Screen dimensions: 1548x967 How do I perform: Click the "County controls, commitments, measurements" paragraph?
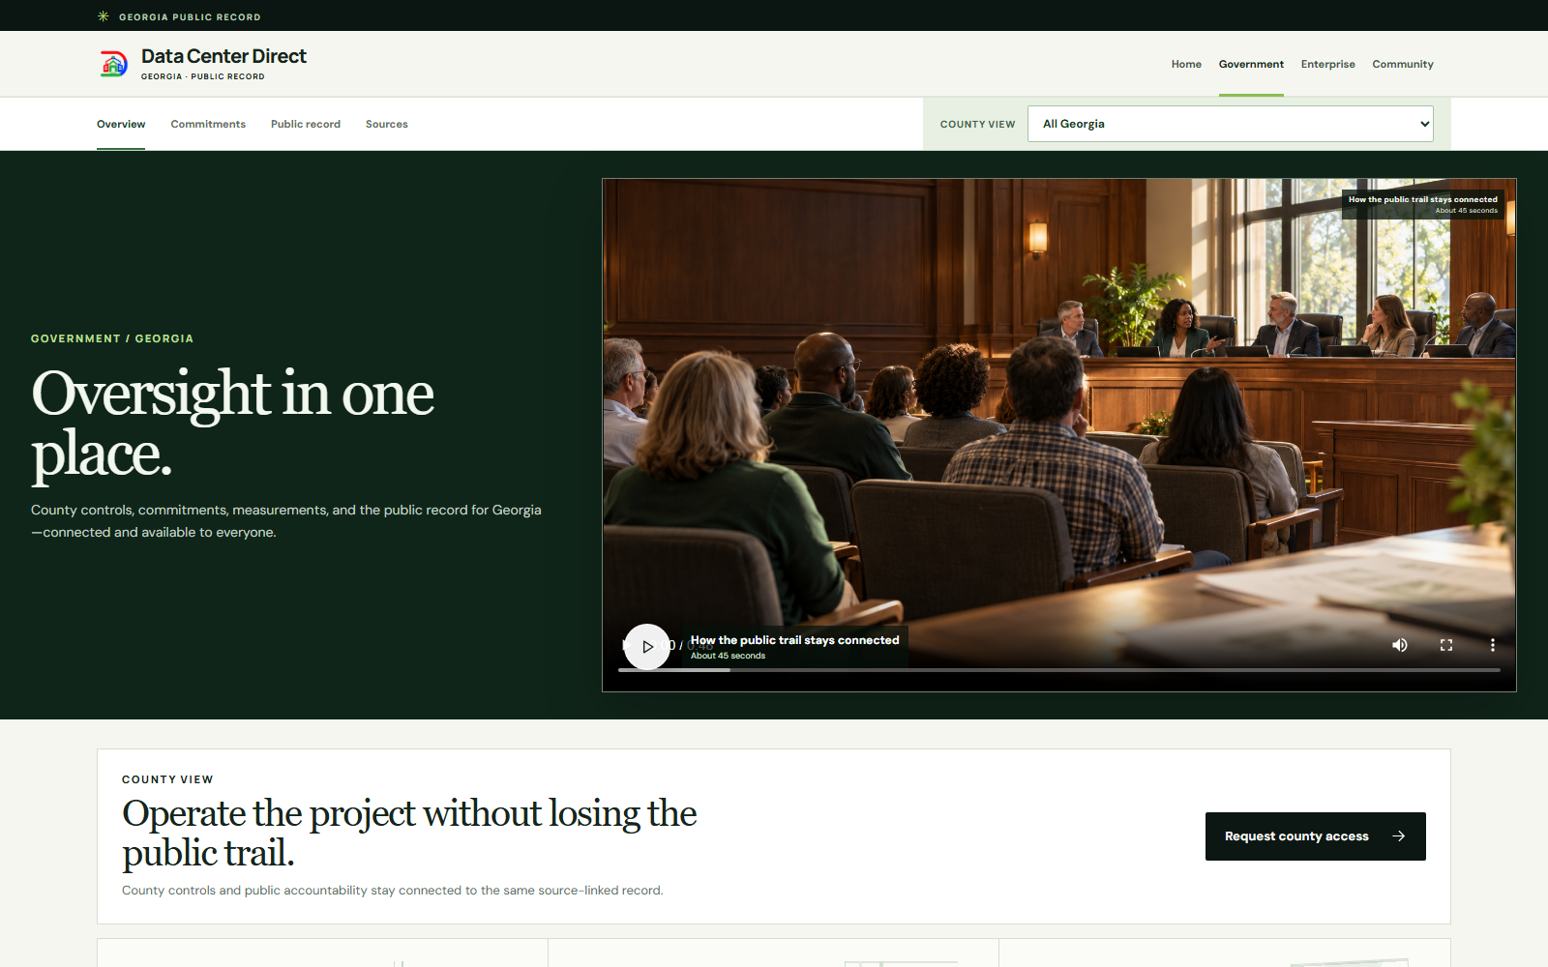(286, 521)
